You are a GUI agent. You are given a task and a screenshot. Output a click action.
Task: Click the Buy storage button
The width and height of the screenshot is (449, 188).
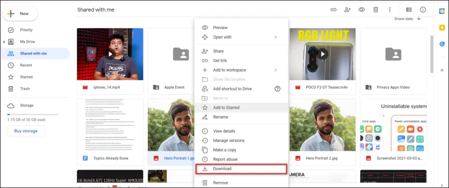click(26, 131)
